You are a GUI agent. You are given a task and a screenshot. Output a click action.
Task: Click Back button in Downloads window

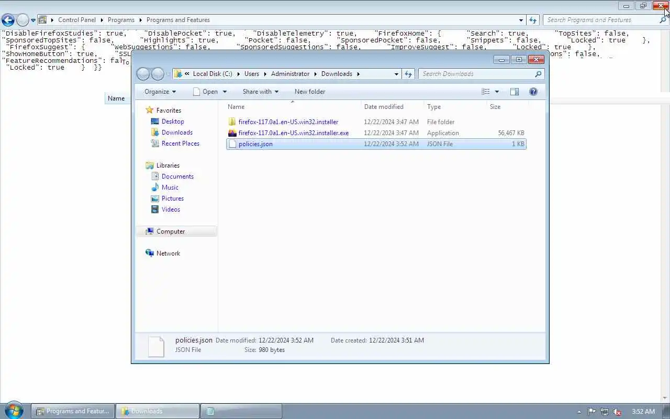[143, 74]
